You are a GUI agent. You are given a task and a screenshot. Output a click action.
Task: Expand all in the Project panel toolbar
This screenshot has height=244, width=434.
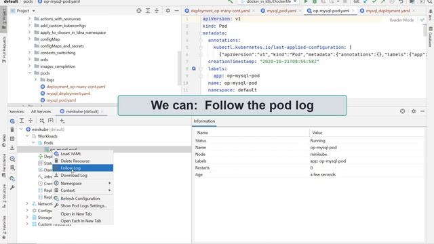click(x=148, y=11)
